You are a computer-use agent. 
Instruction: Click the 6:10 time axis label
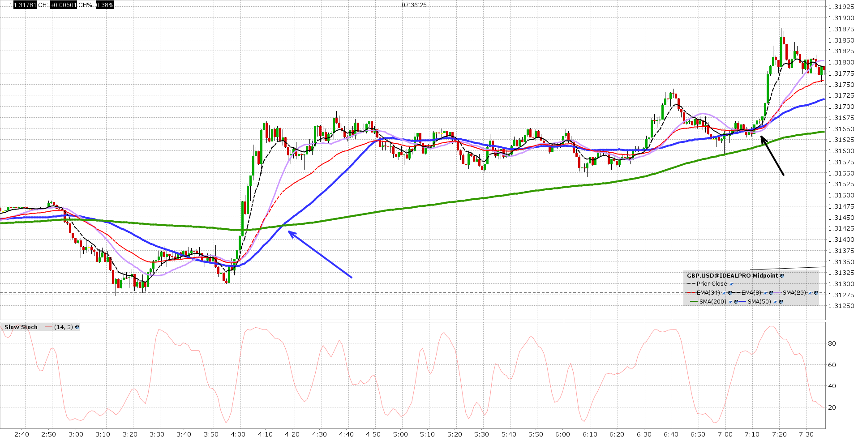point(590,434)
